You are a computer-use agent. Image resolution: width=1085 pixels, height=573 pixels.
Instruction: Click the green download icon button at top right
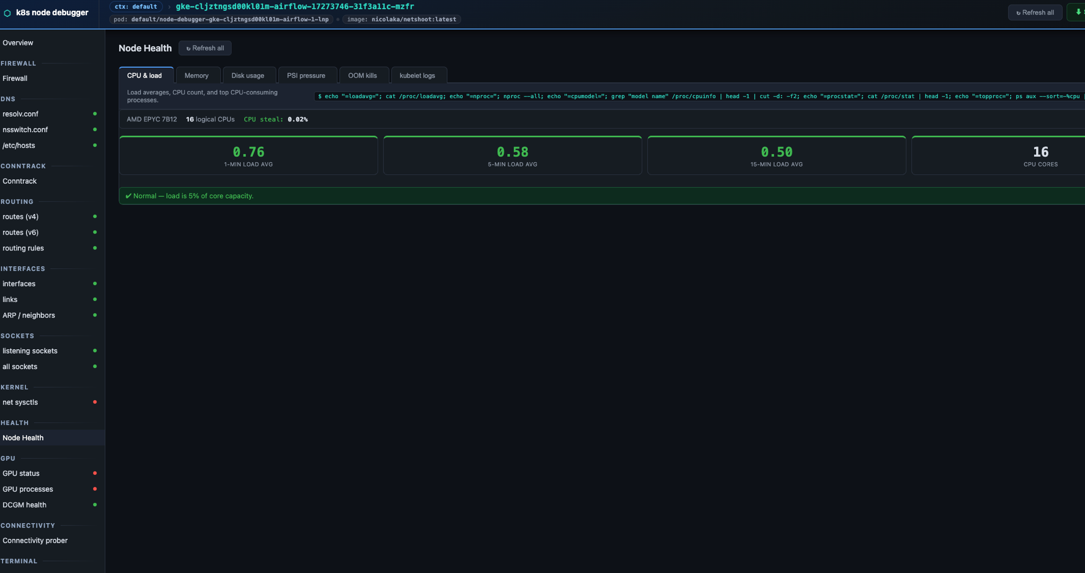click(1077, 12)
